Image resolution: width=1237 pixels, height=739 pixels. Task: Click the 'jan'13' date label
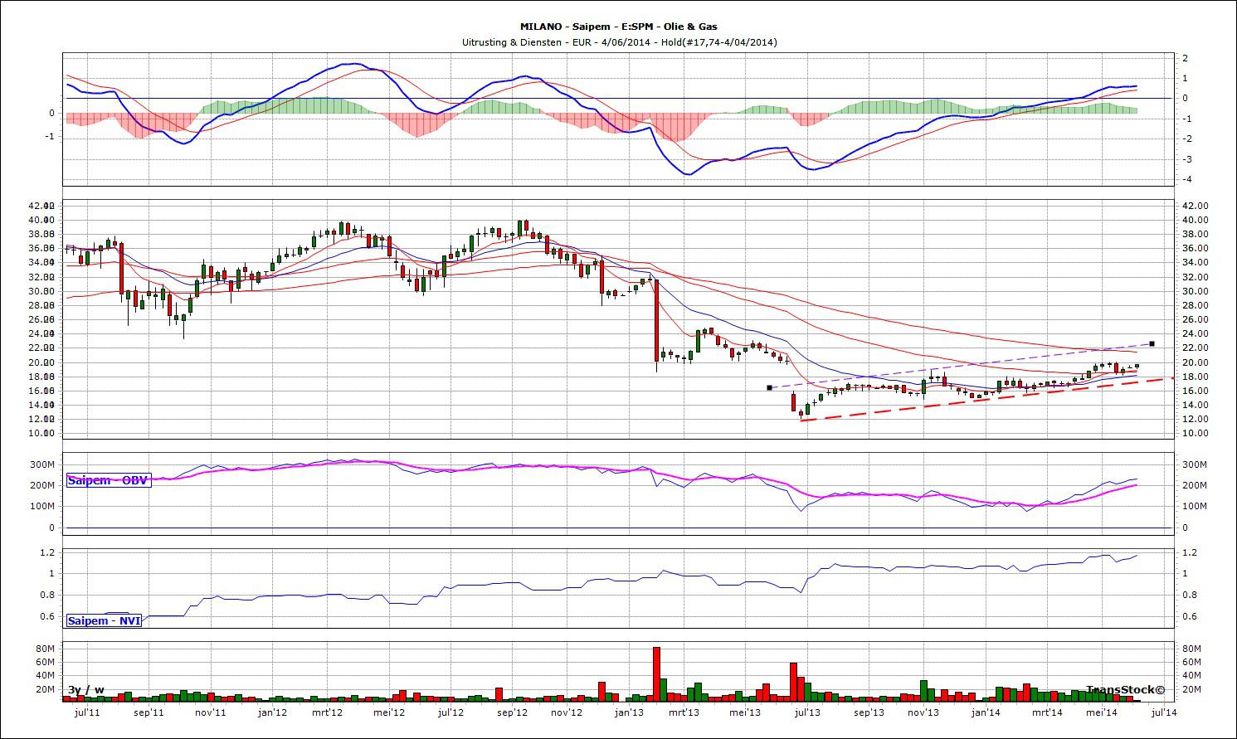pos(629,712)
